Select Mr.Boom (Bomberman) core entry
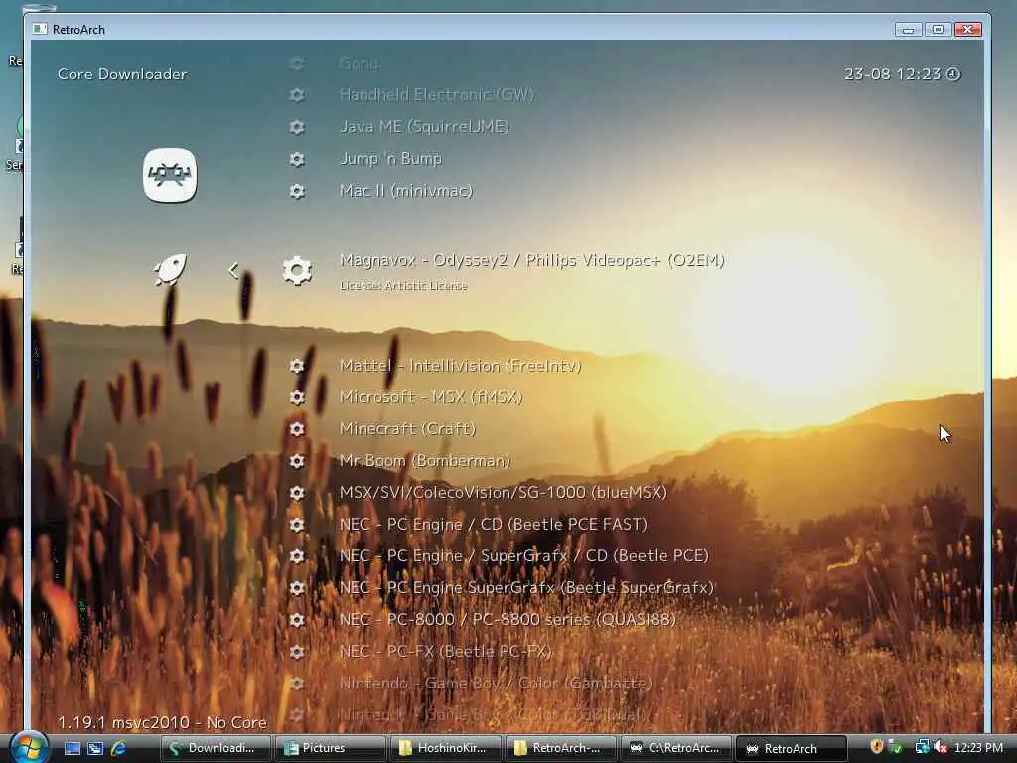This screenshot has width=1017, height=763. click(425, 461)
